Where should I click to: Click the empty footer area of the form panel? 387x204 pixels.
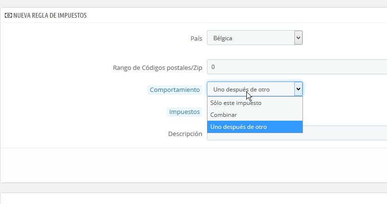(192, 164)
